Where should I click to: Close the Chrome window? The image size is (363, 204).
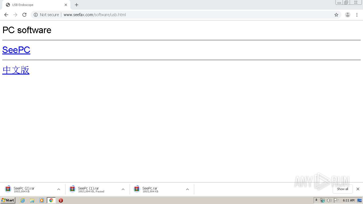pyautogui.click(x=356, y=3)
